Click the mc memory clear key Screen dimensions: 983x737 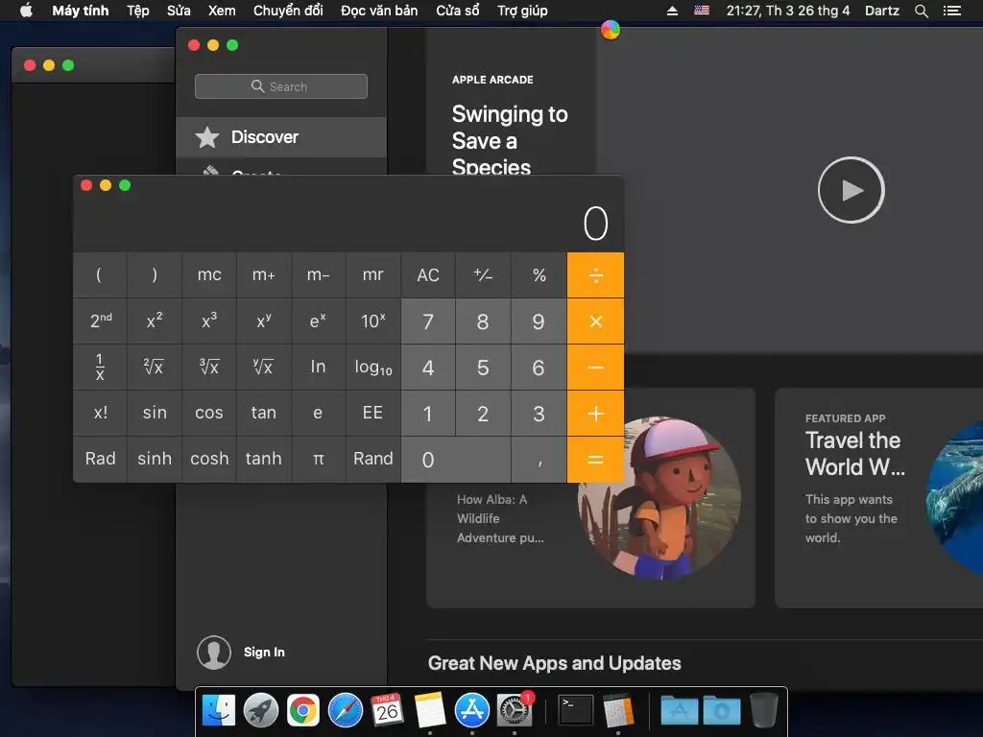click(x=209, y=275)
